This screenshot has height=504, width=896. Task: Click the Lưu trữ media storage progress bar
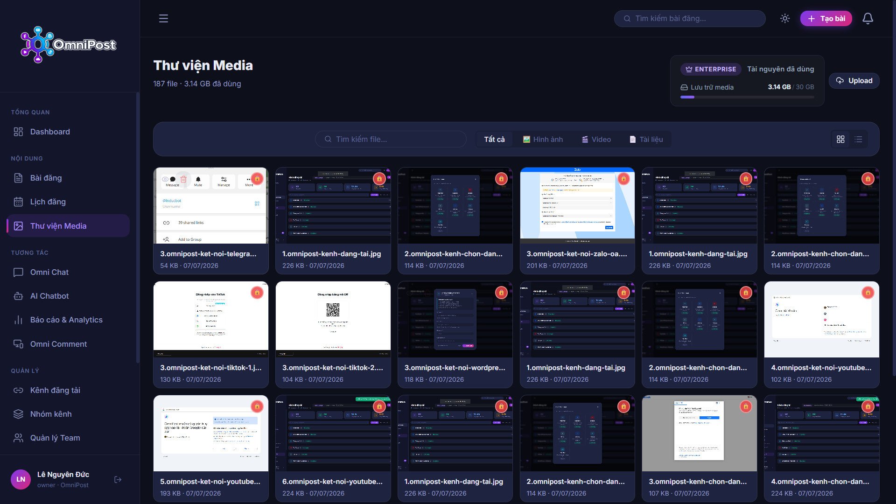747,97
